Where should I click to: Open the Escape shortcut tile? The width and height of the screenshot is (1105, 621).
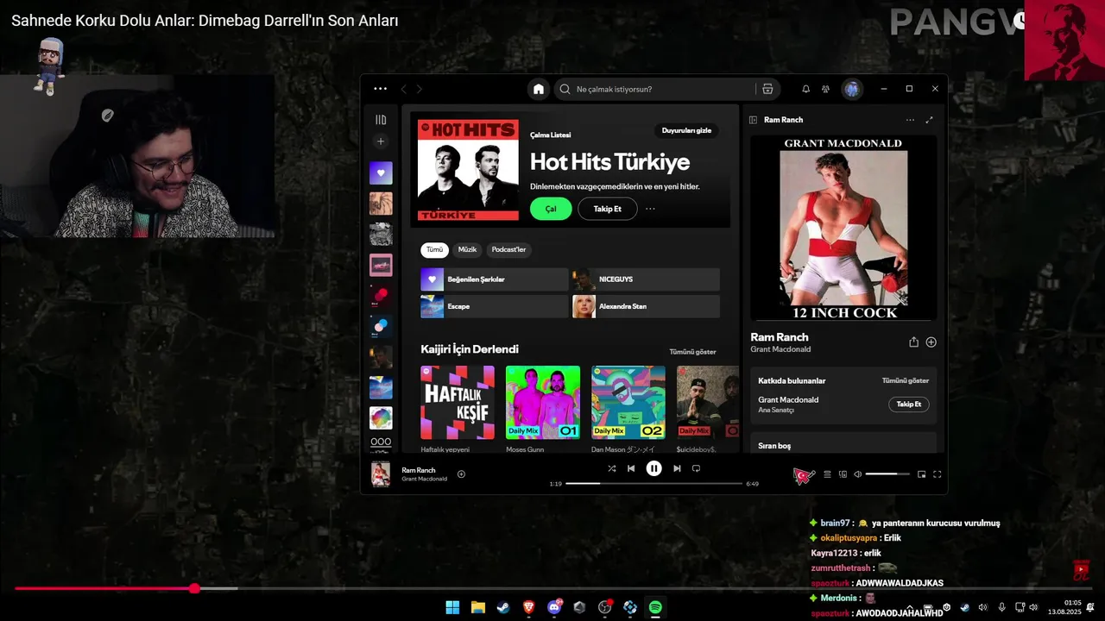pyautogui.click(x=495, y=306)
